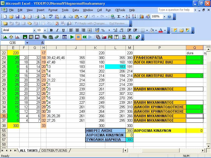
Task: Toggle Underline formatting
Action: coord(63,30)
